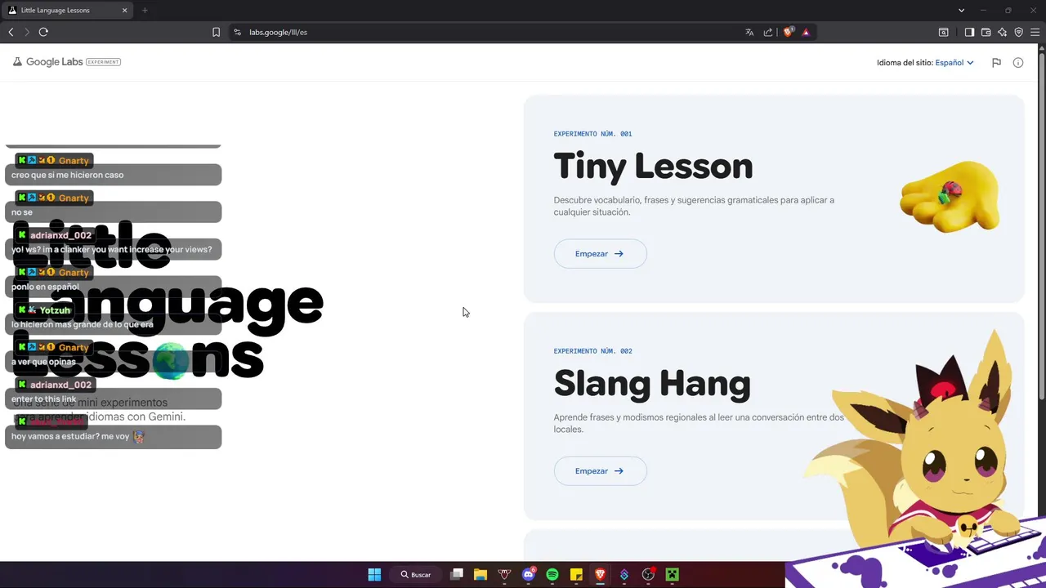Start the Tiny Lesson experiment
The height and width of the screenshot is (588, 1046).
tap(600, 253)
